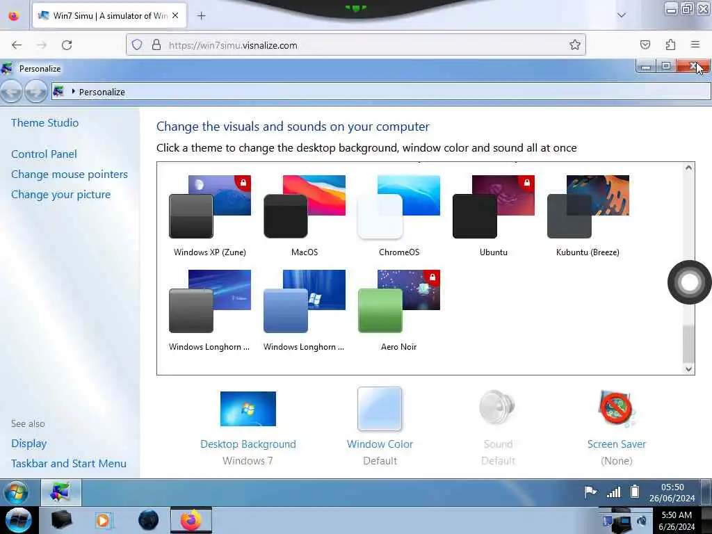Open the host Start button on outer taskbar
This screenshot has width=712, height=534.
[18, 520]
